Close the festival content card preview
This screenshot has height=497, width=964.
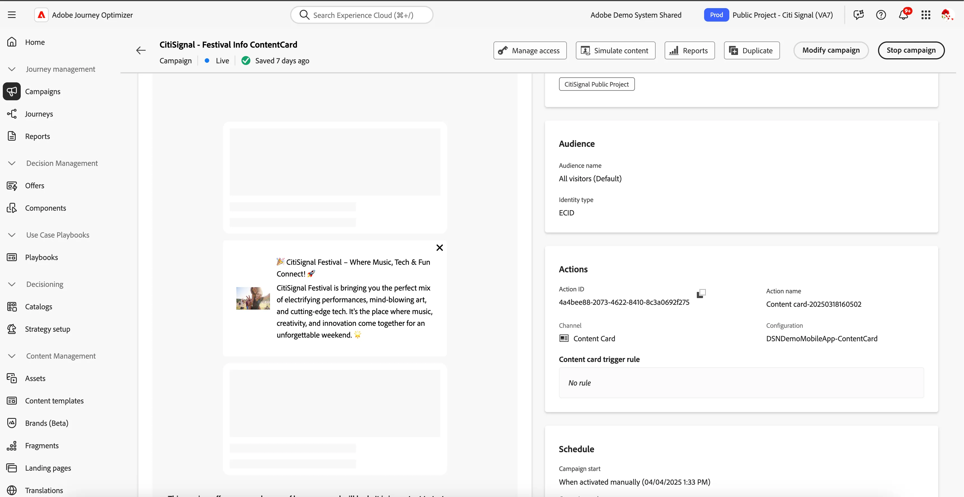(x=440, y=248)
